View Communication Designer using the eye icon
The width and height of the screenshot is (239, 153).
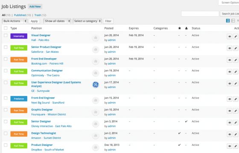coord(230,72)
